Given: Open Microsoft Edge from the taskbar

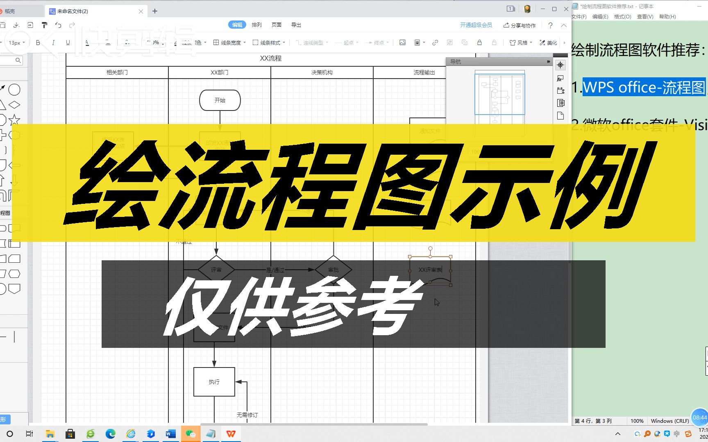Looking at the screenshot, I should point(110,434).
